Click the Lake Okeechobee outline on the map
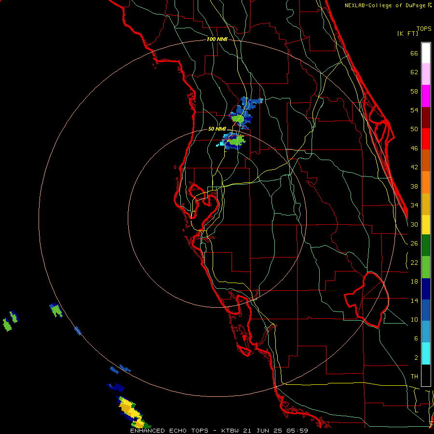The height and width of the screenshot is (434, 434). [x=367, y=300]
